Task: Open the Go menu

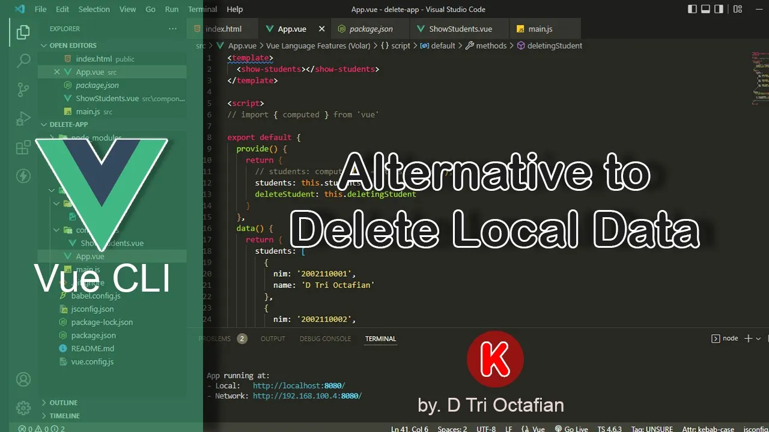Action: 150,9
